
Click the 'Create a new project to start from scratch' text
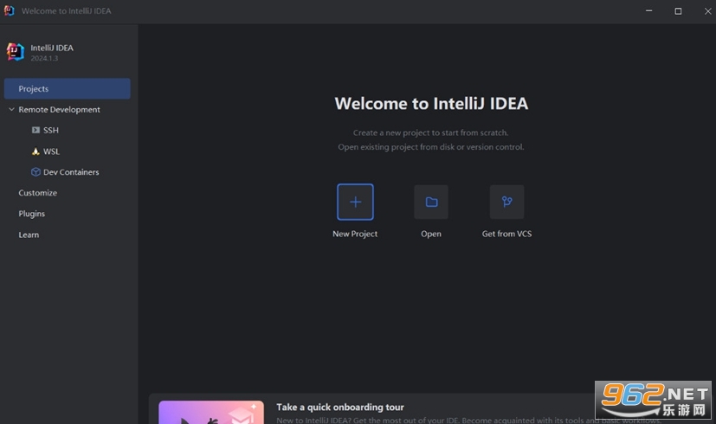(430, 132)
